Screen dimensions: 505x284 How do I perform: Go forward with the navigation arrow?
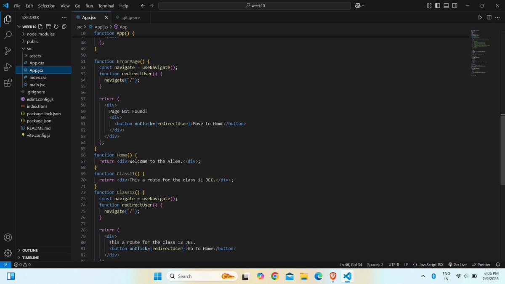click(x=151, y=6)
